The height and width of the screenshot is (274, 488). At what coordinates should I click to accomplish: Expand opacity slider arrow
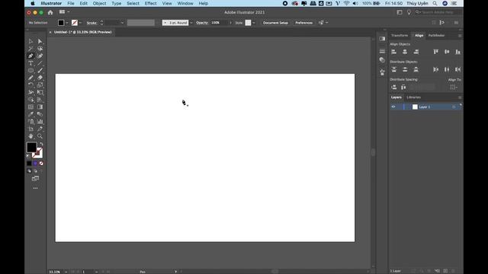tap(230, 23)
